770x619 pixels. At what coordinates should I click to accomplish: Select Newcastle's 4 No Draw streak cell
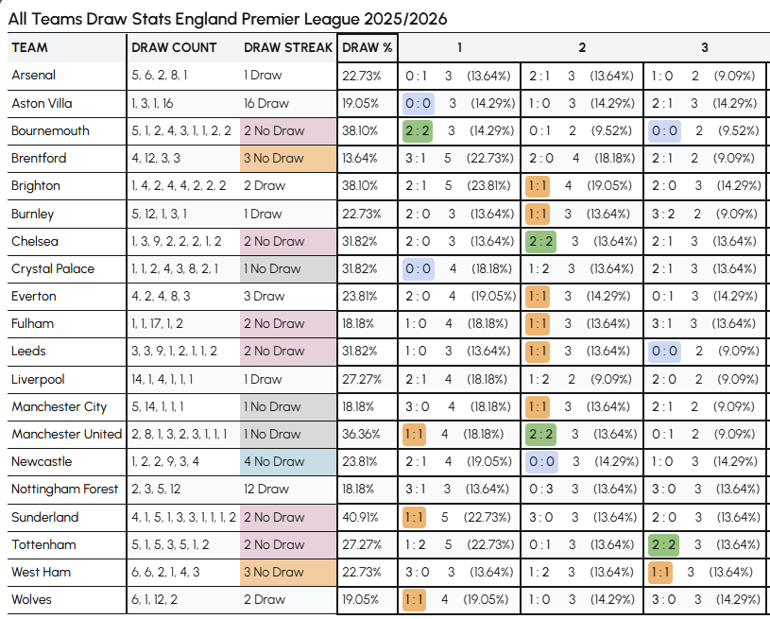coord(274,461)
